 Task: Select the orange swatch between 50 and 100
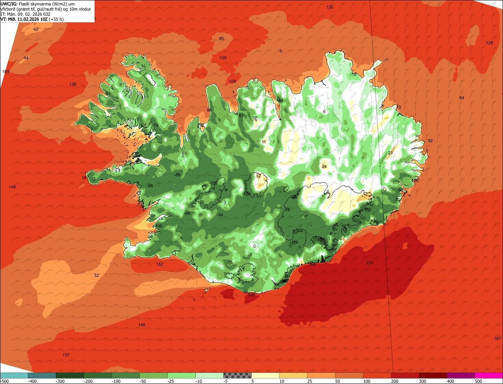(349, 375)
